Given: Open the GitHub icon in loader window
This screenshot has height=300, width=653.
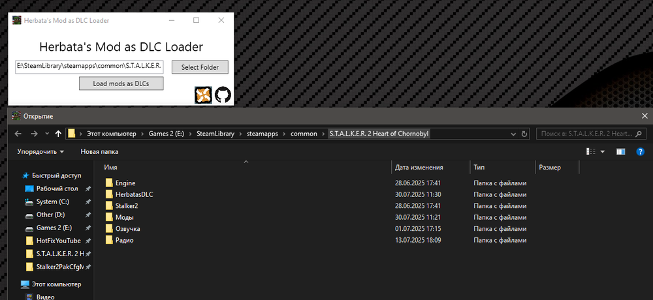Looking at the screenshot, I should point(223,95).
